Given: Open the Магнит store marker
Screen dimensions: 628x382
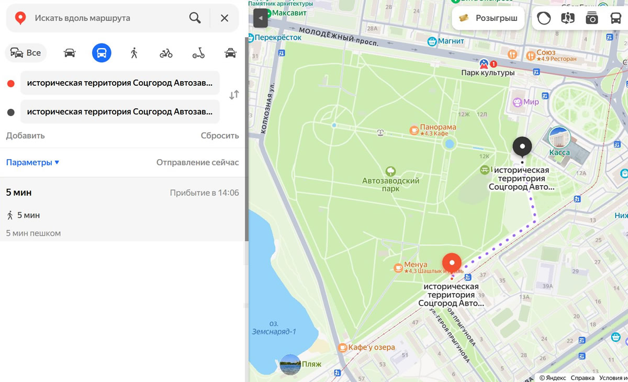Looking at the screenshot, I should pyautogui.click(x=432, y=41).
